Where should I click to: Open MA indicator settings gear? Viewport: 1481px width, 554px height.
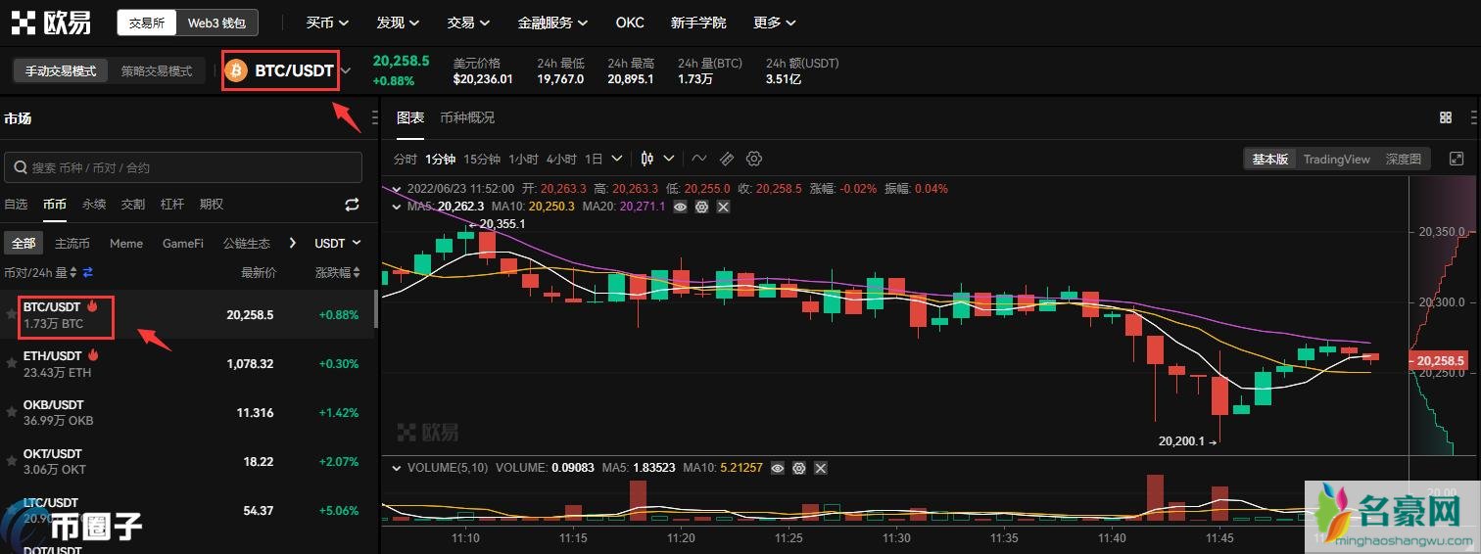click(701, 207)
